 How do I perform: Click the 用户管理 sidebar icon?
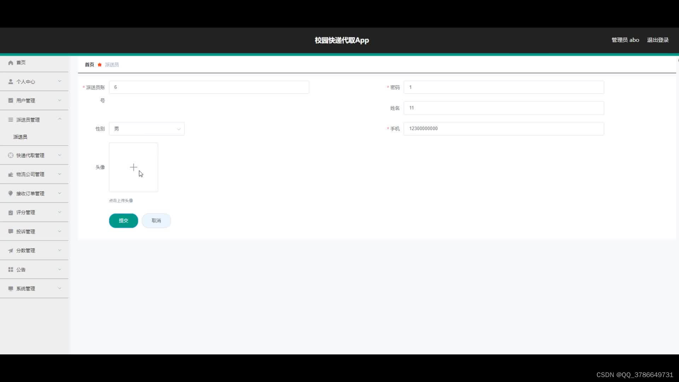pos(11,100)
